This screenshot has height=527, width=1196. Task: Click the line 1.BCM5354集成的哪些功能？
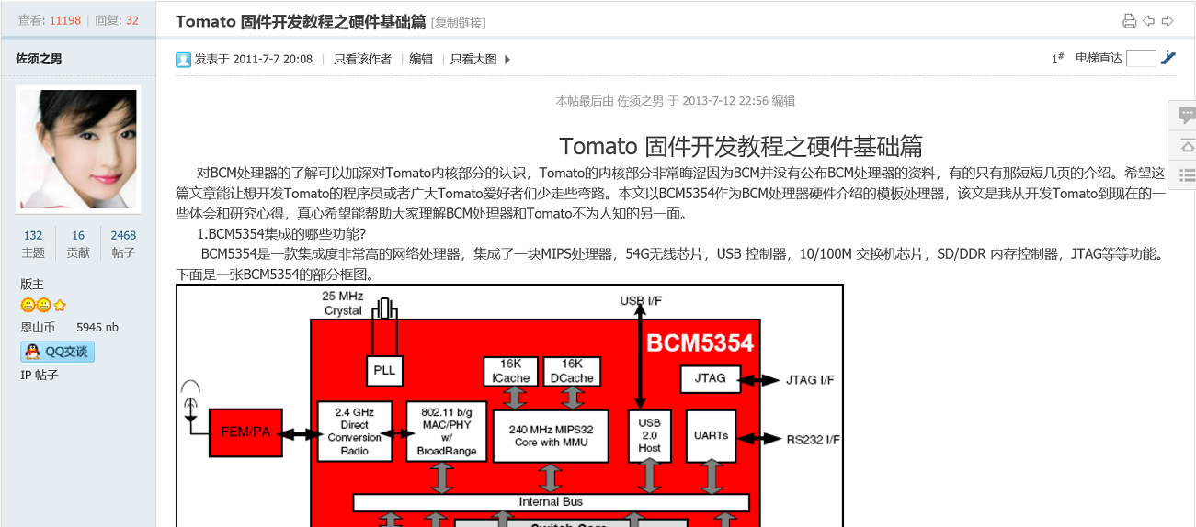[281, 233]
